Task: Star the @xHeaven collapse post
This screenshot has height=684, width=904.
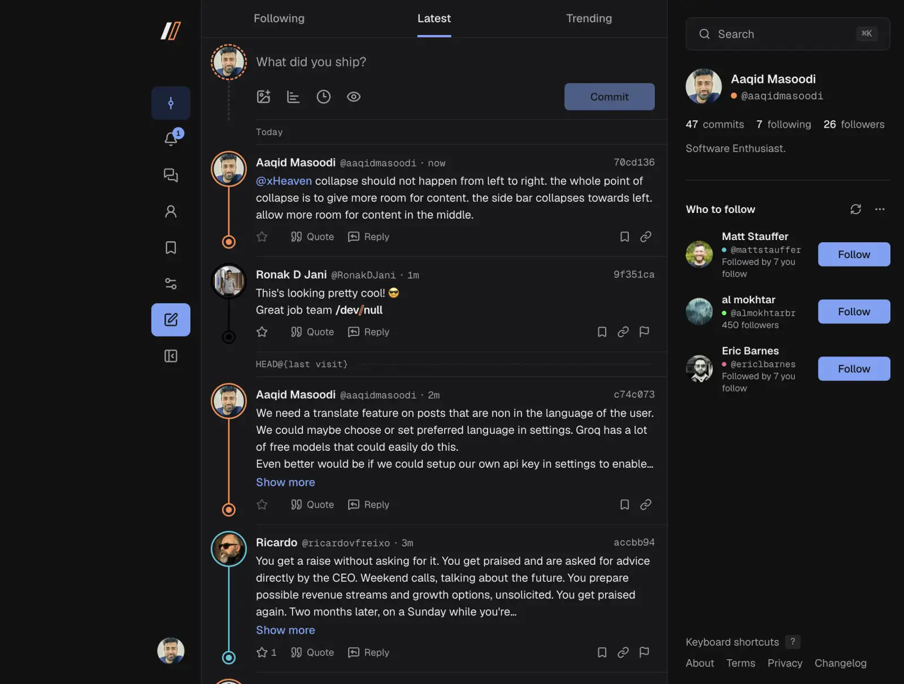Action: pos(262,237)
